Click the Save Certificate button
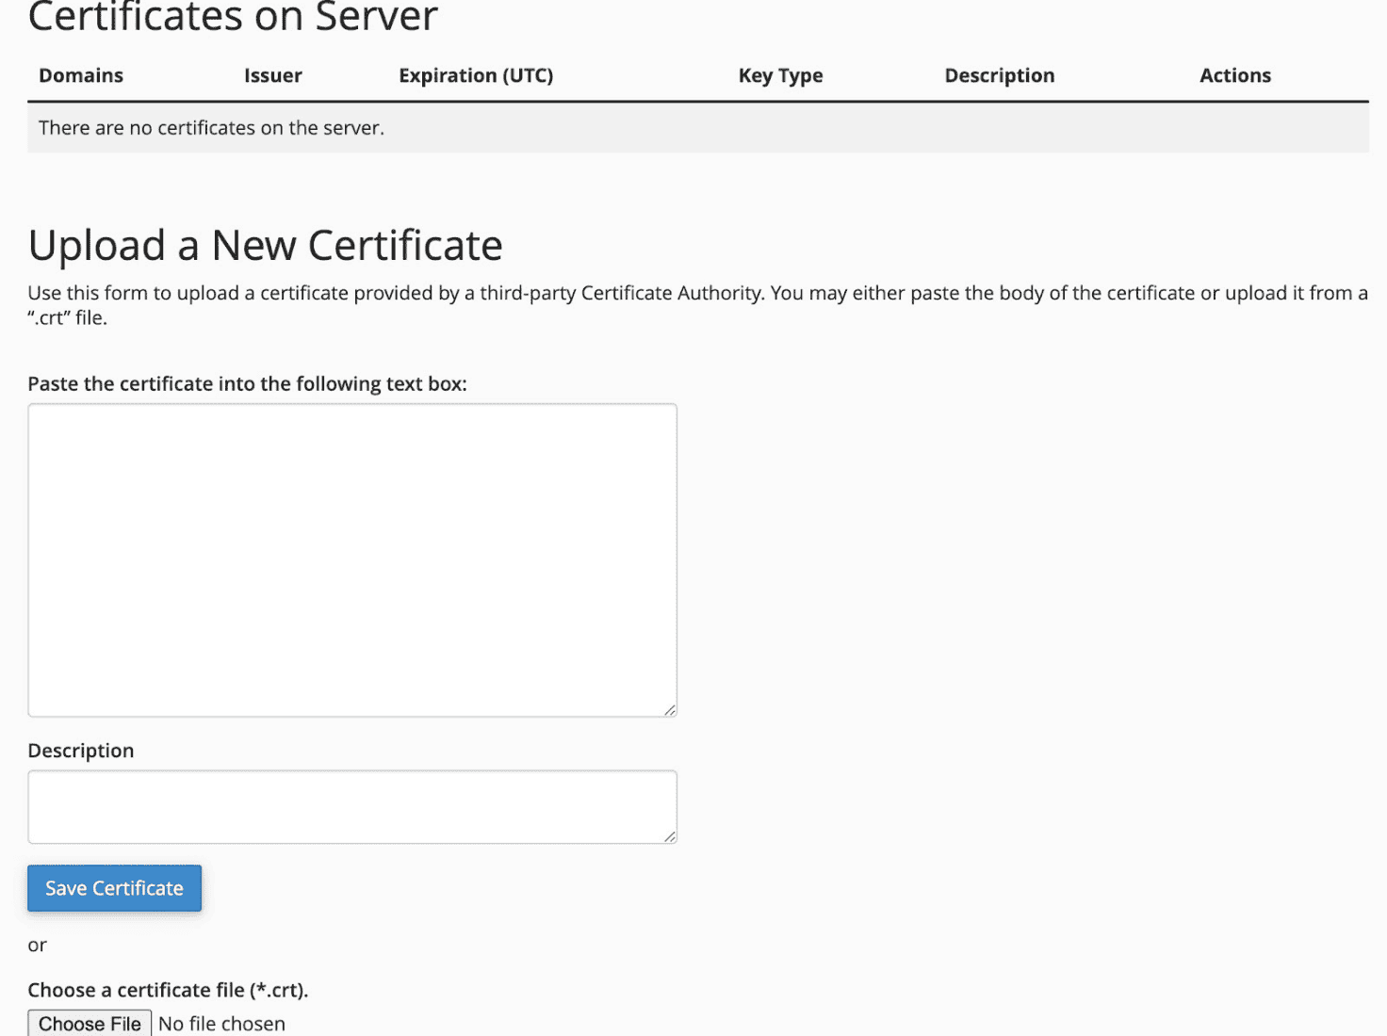This screenshot has width=1387, height=1036. point(113,888)
